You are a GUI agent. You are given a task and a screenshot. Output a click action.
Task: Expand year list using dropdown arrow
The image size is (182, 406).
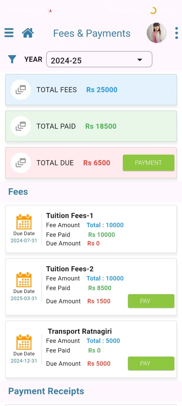(140, 60)
